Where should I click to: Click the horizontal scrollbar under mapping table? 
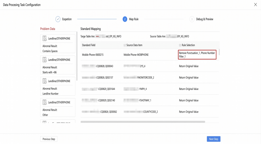click(143, 122)
